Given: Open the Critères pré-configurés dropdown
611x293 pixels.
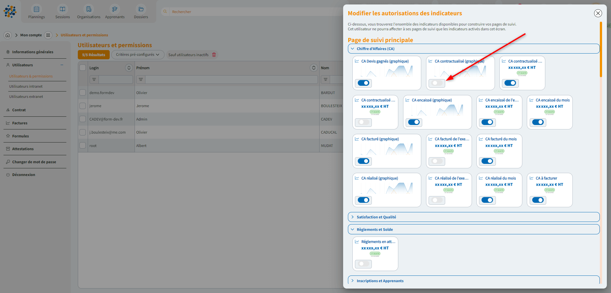Looking at the screenshot, I should [137, 55].
